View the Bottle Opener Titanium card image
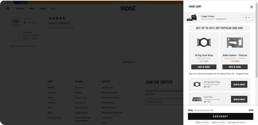This screenshot has height=125, width=258. pos(235,42)
